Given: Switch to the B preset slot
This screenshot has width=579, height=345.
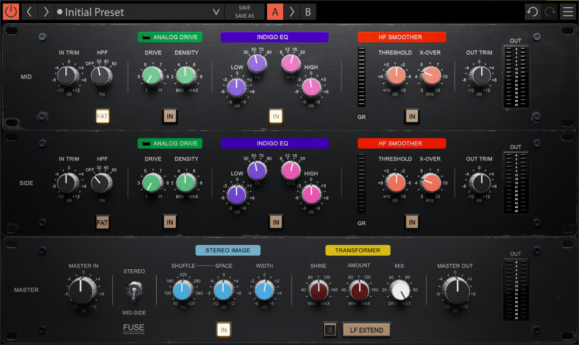Looking at the screenshot, I should pos(308,12).
